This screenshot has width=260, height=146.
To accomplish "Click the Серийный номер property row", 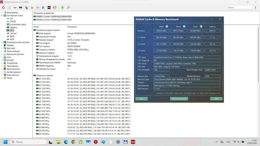I will [x=82, y=37].
